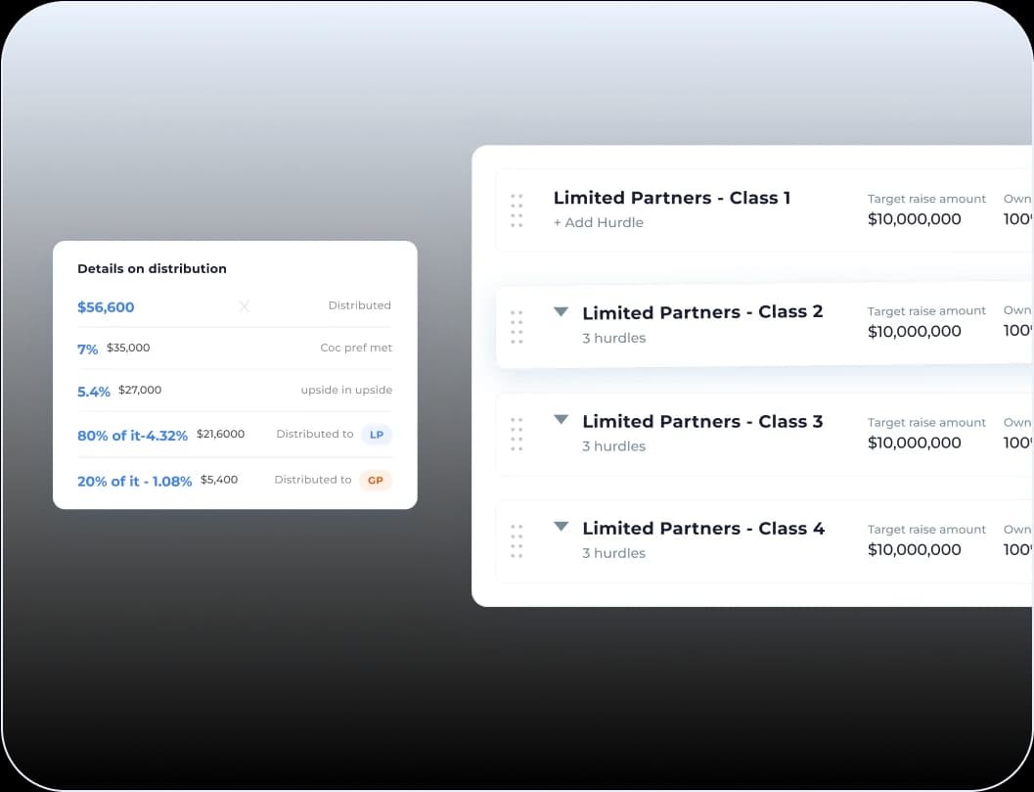Click the 80% of it-4.32% row

point(132,436)
